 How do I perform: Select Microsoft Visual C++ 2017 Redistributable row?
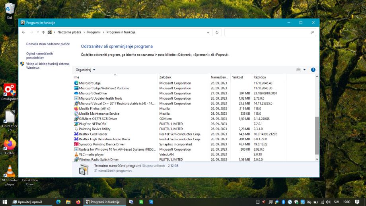pyautogui.click(x=179, y=103)
